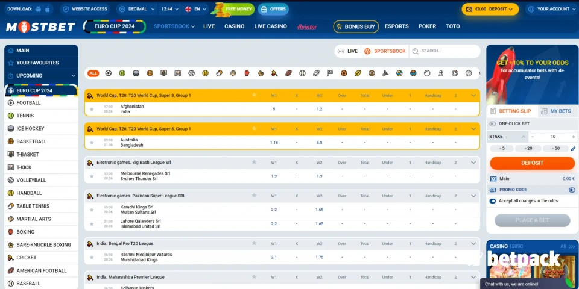Select the ice hockey puck filter icon

tap(136, 73)
